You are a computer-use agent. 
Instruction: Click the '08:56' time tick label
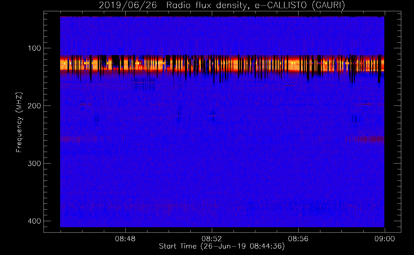click(x=298, y=239)
